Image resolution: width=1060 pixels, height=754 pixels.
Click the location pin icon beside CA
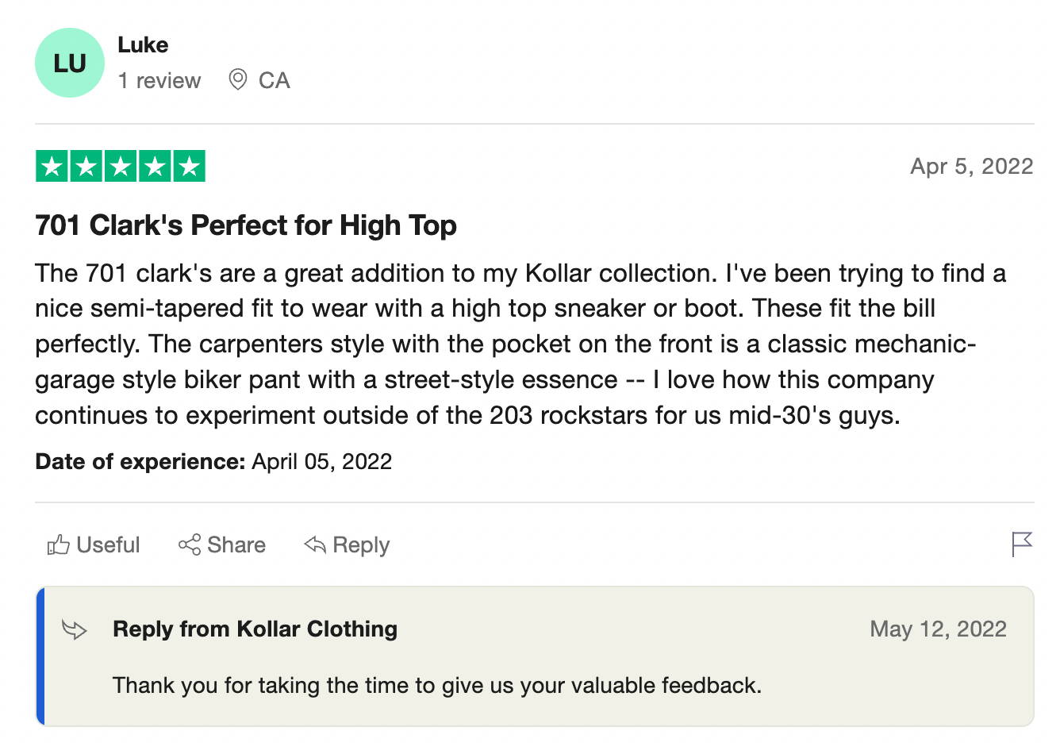click(x=237, y=79)
